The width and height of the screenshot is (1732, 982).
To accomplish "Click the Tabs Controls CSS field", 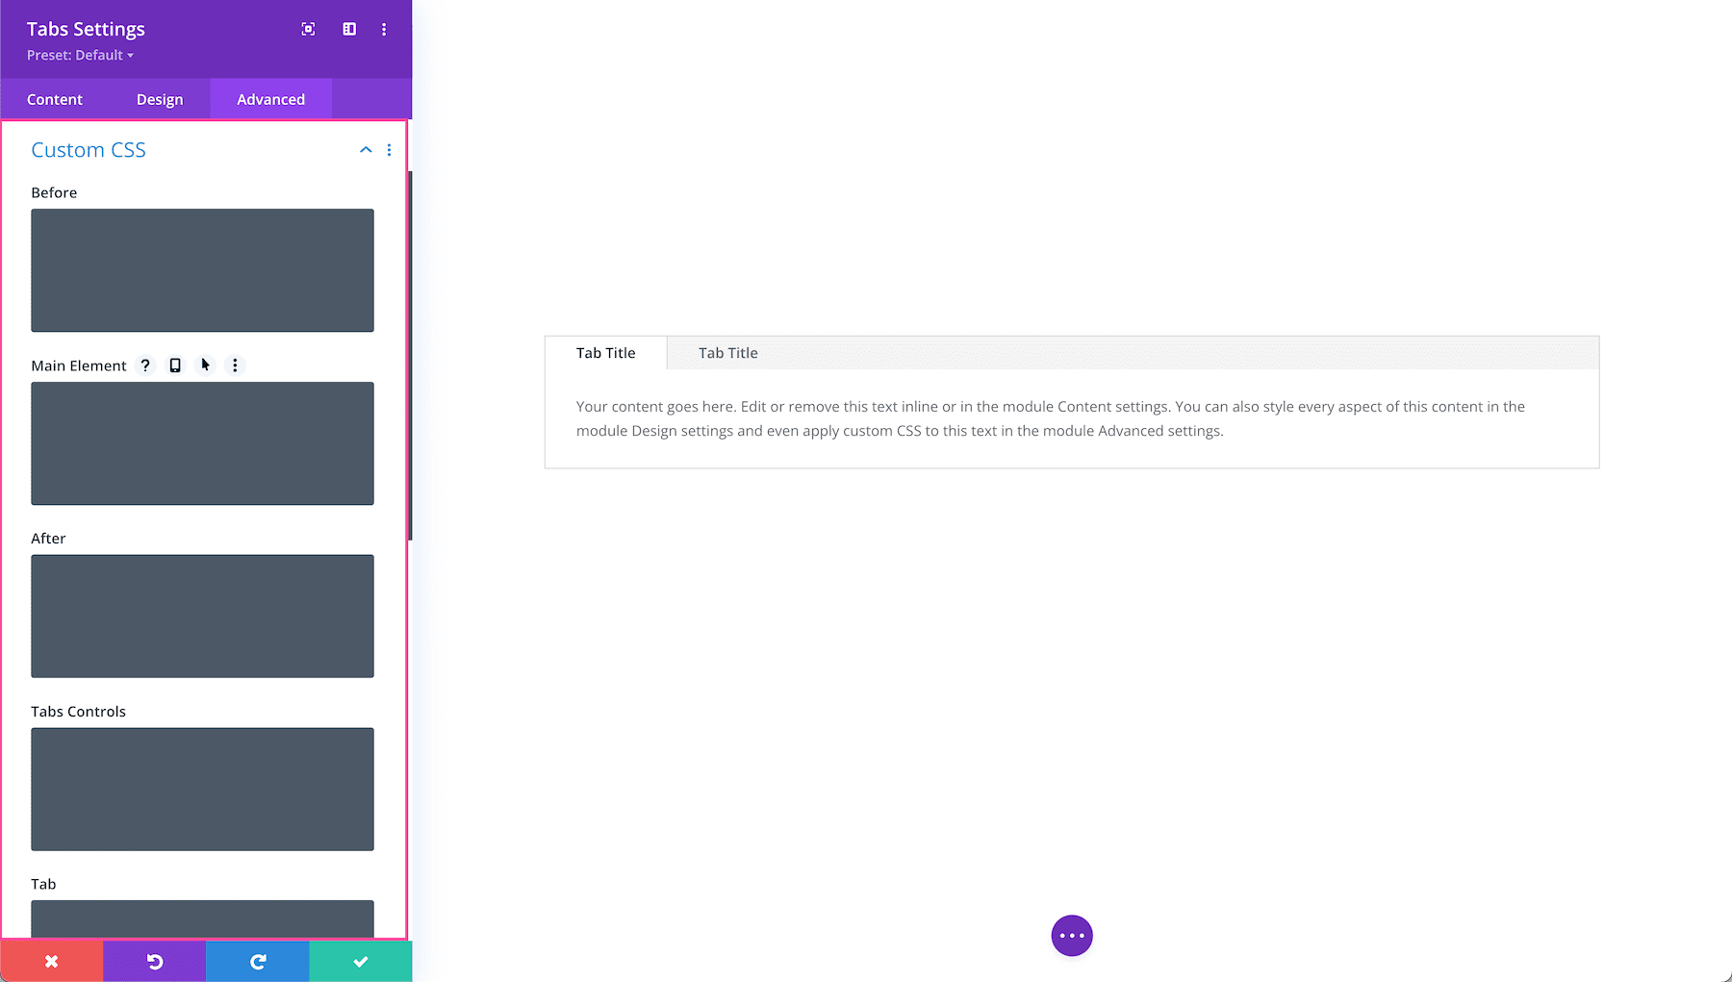I will (202, 789).
